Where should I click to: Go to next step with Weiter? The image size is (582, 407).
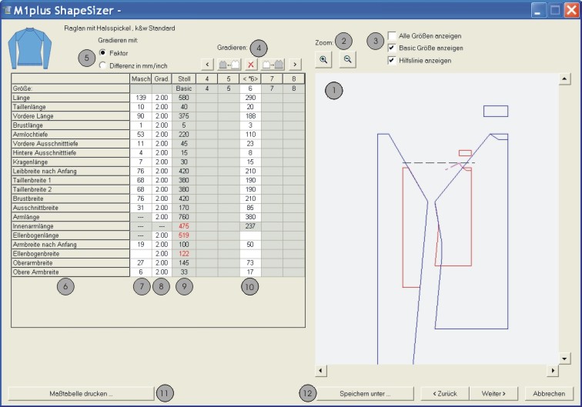(493, 393)
